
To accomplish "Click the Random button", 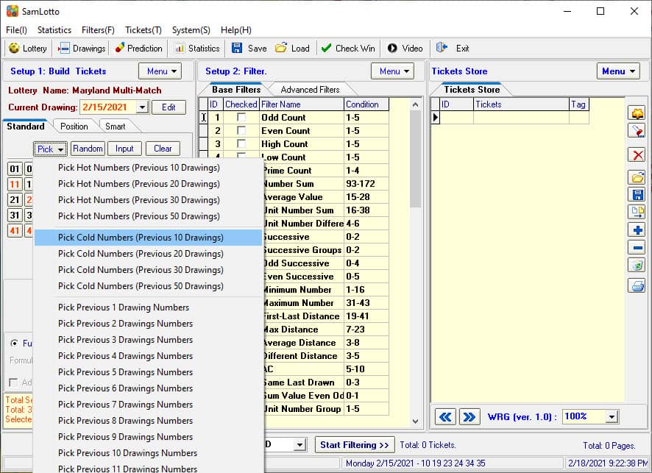I will coord(88,149).
